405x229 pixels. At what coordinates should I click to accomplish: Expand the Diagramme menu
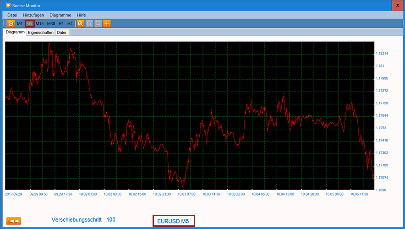click(60, 15)
